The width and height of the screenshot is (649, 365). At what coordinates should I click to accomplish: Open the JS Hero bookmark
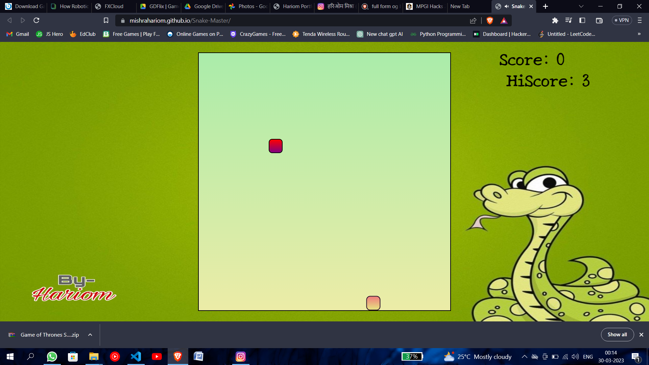[50, 34]
